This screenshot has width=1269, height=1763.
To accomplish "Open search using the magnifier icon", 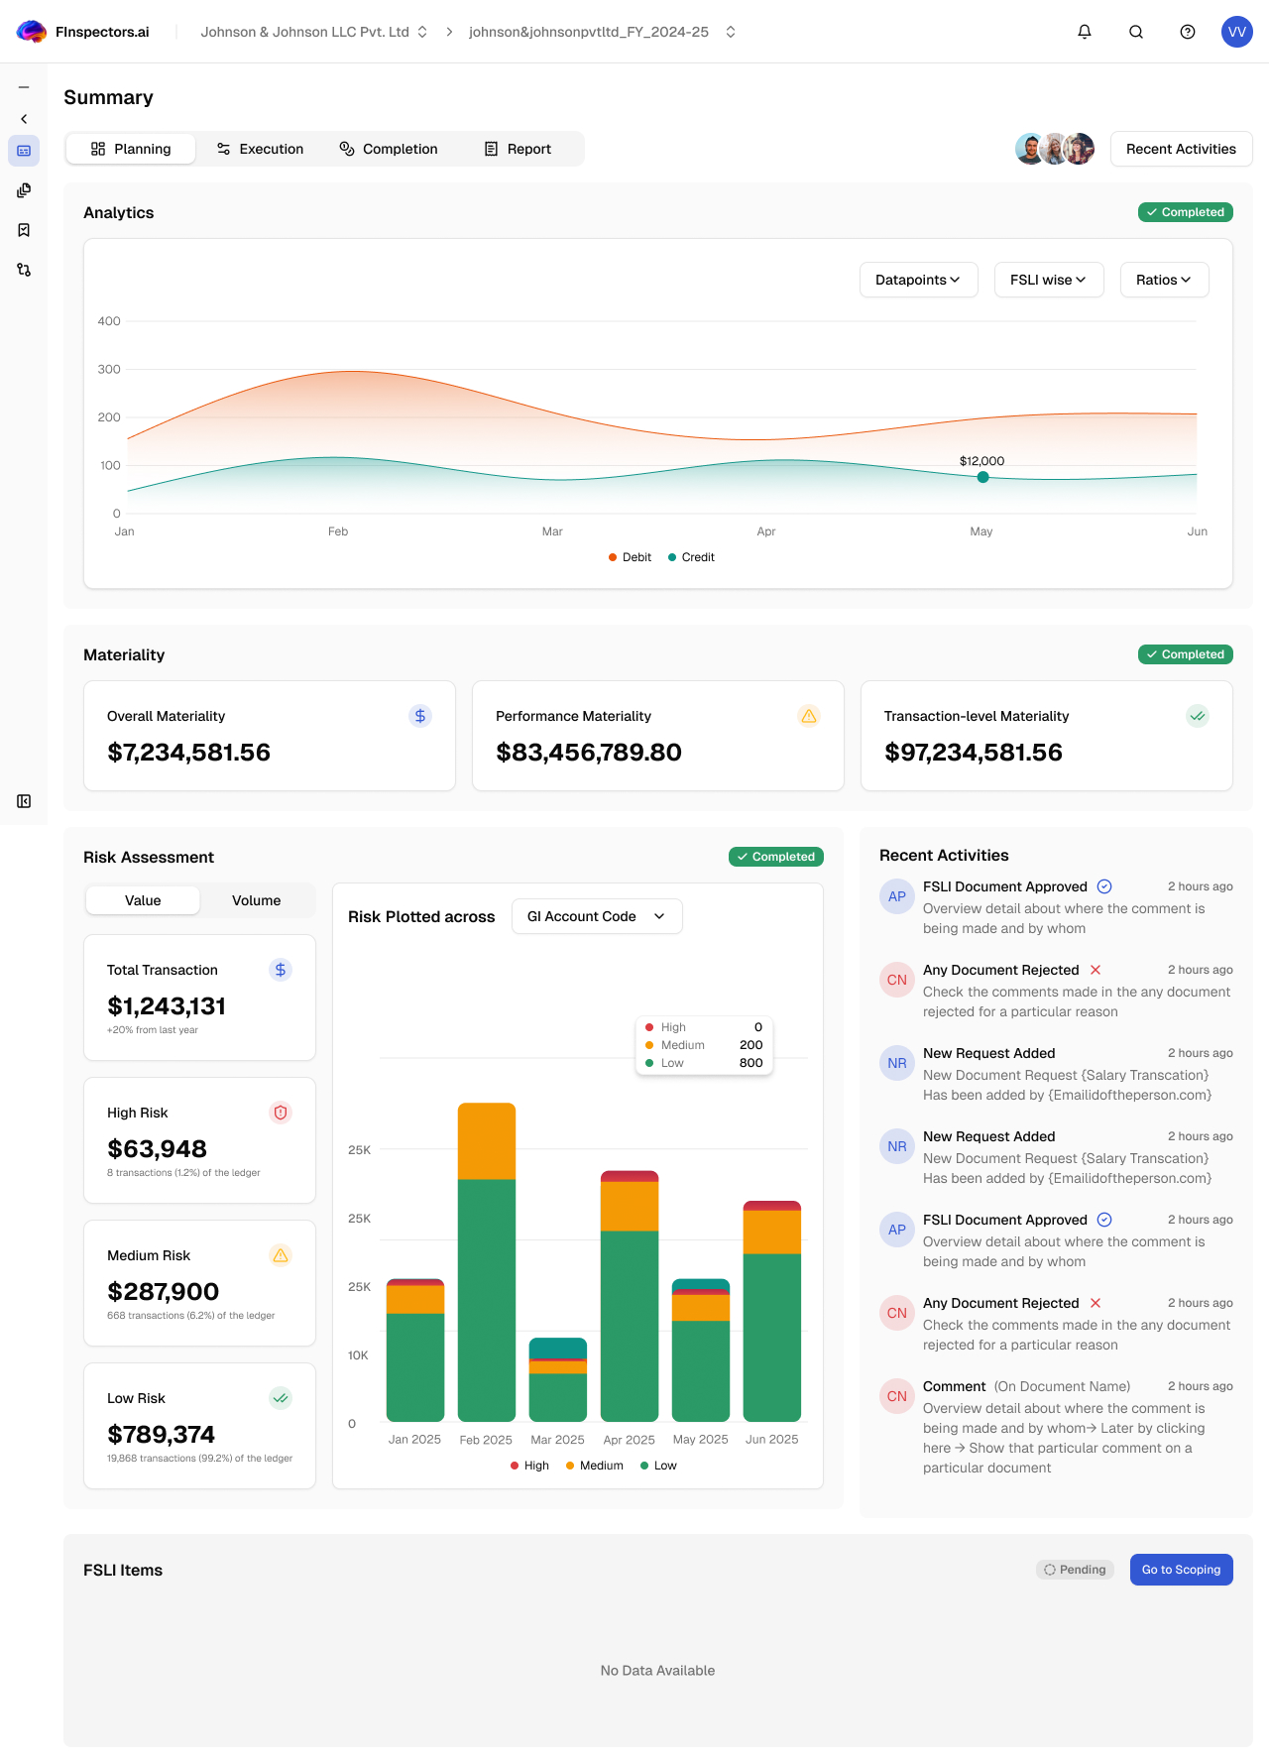I will tap(1136, 32).
